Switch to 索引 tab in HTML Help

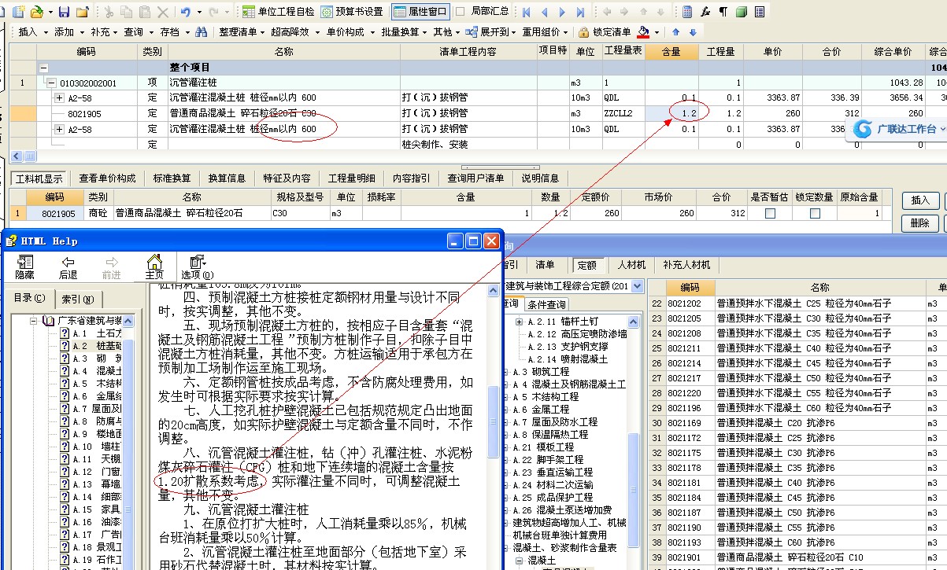click(x=77, y=299)
